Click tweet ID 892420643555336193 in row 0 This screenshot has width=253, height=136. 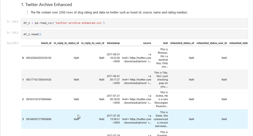39,58
